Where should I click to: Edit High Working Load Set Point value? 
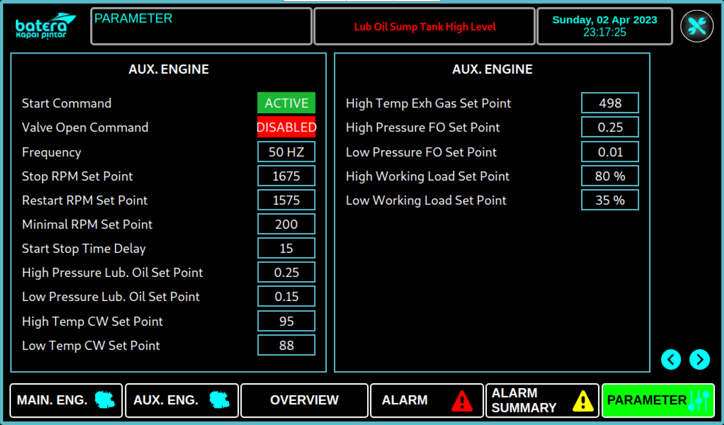coord(609,176)
